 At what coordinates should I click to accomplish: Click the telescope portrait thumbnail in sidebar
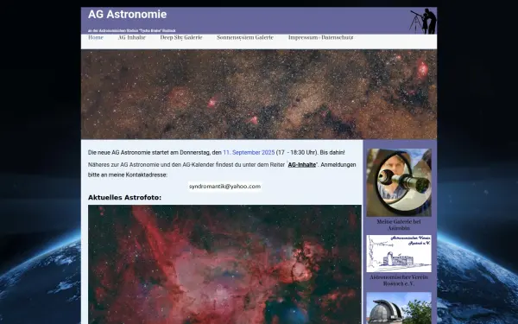click(399, 182)
